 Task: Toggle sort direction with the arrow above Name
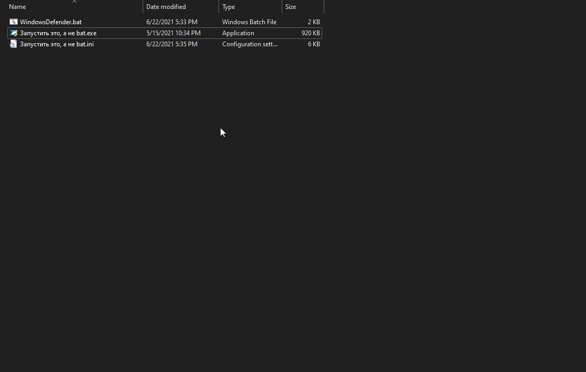coord(74,2)
